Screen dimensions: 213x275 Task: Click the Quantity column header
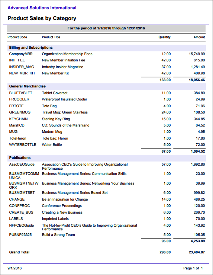coord(164,37)
